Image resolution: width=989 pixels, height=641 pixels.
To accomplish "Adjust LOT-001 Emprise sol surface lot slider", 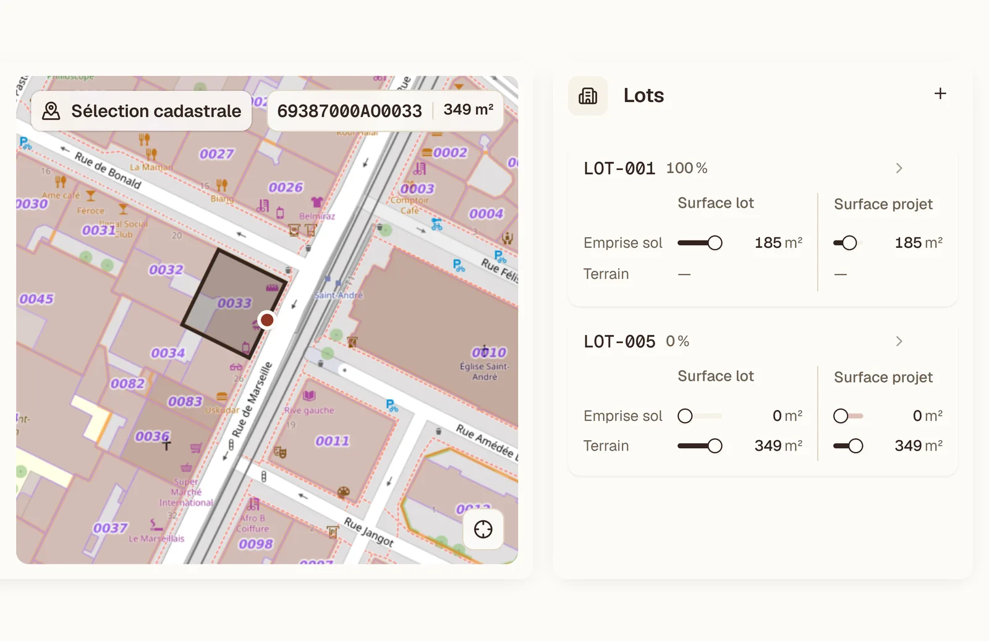I will (700, 243).
